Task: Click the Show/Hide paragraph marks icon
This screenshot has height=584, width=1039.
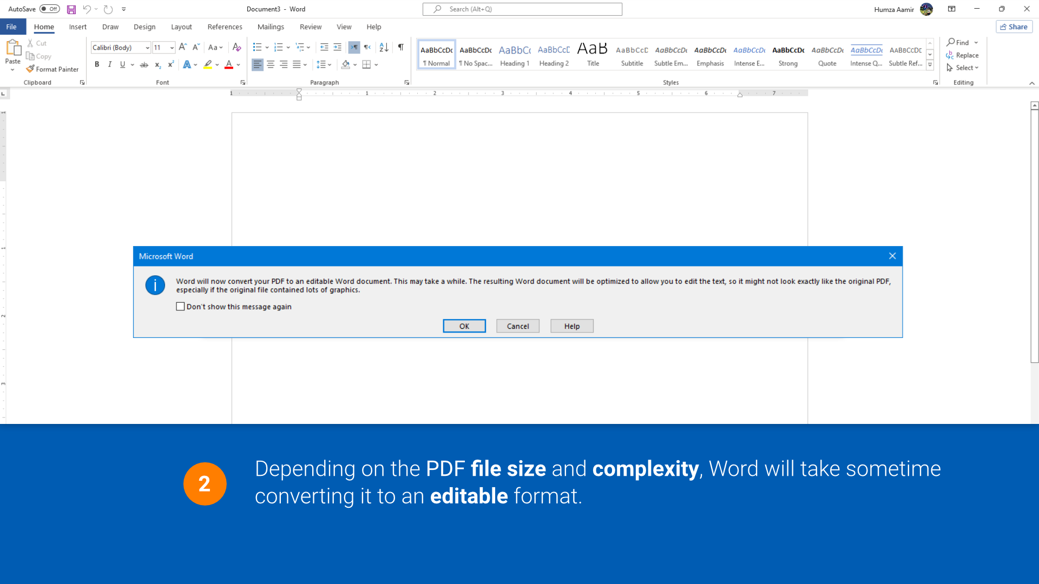Action: (x=400, y=47)
